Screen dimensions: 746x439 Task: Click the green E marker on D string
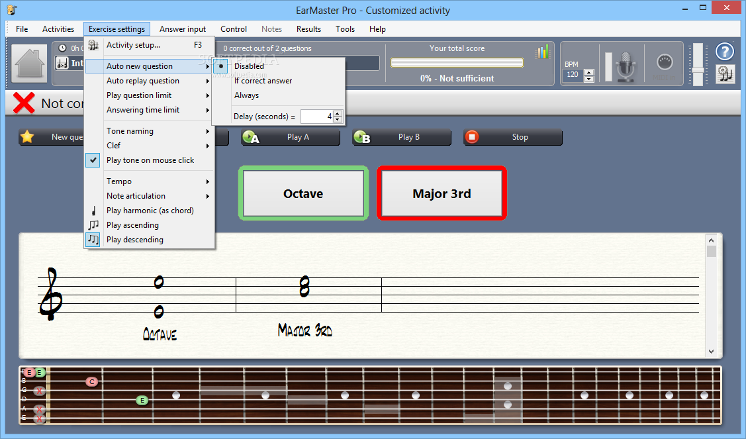[x=142, y=401]
